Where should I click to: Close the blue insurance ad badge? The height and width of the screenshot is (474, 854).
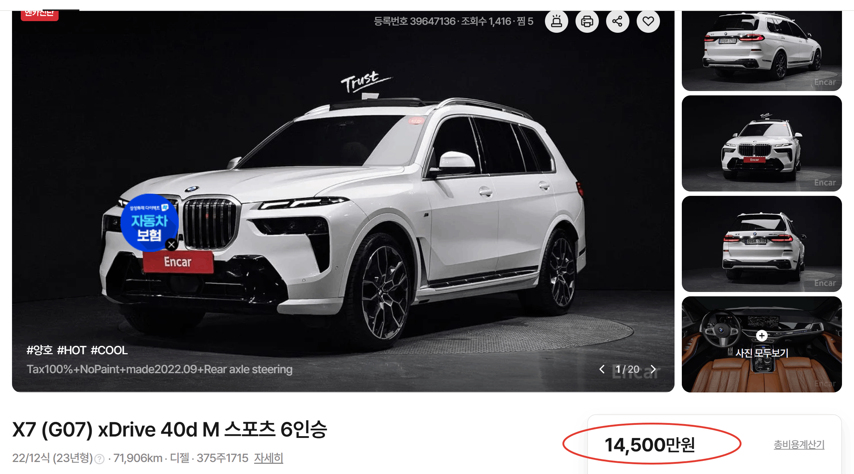171,245
